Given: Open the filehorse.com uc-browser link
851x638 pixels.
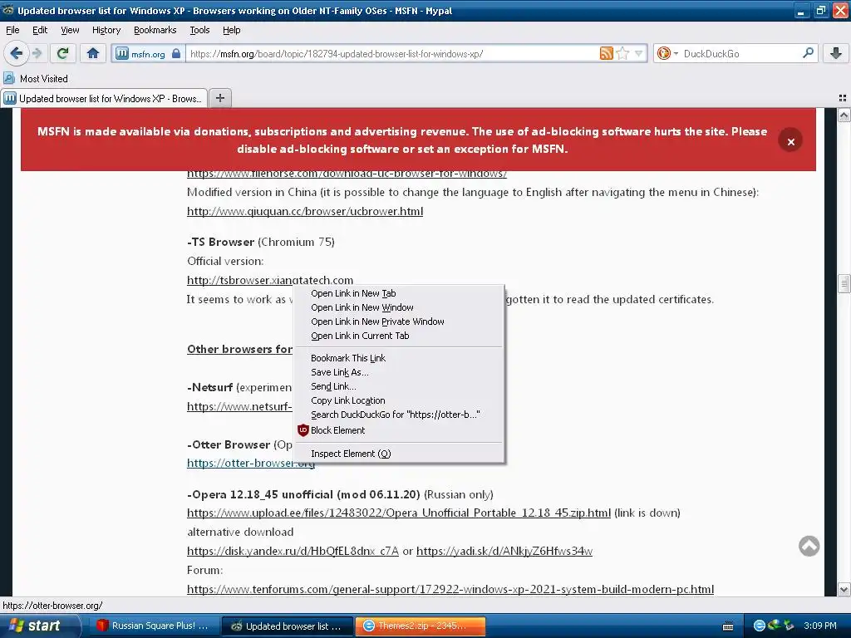Looking at the screenshot, I should click(347, 174).
